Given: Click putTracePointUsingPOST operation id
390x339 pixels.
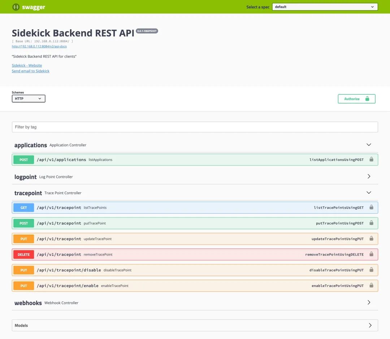Looking at the screenshot, I should click(x=339, y=223).
